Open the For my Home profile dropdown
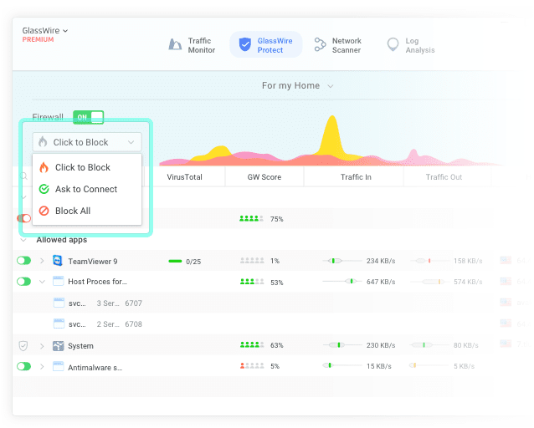This screenshot has height=428, width=534. [297, 86]
